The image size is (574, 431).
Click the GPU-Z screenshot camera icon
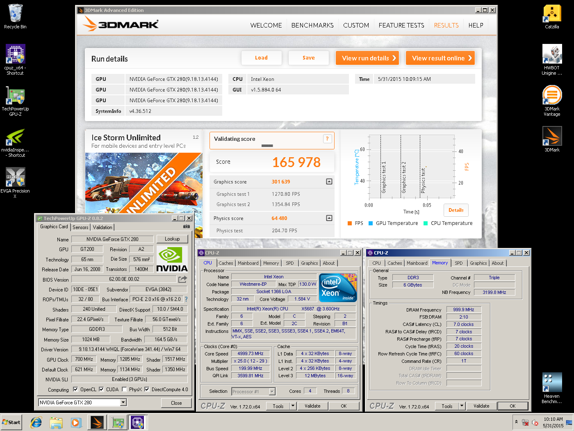(x=186, y=227)
